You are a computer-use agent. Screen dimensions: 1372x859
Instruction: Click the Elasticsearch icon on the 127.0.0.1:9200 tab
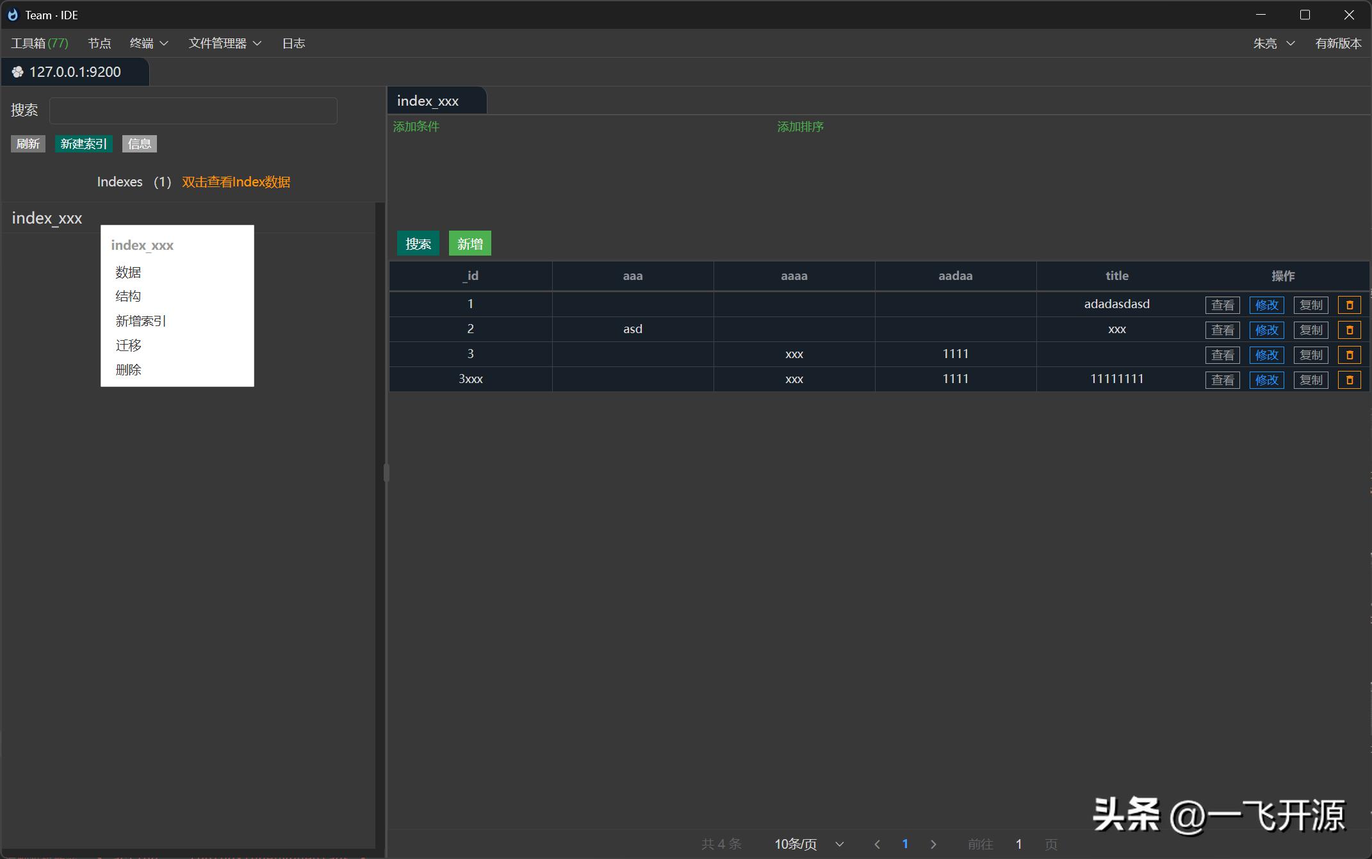[18, 72]
